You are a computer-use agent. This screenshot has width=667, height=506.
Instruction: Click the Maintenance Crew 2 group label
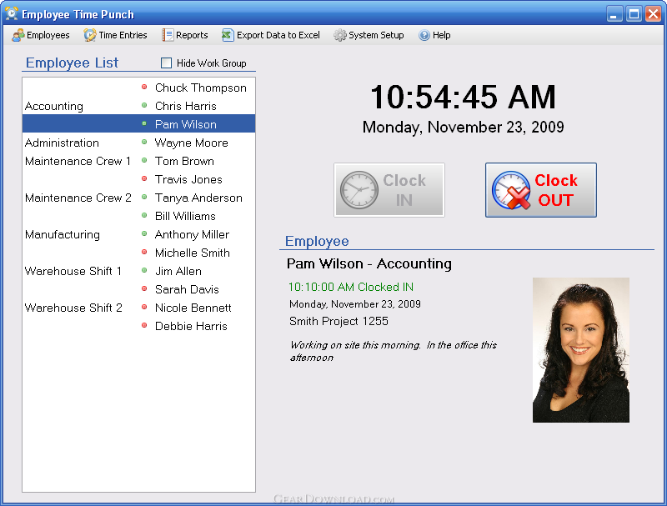[x=78, y=198]
